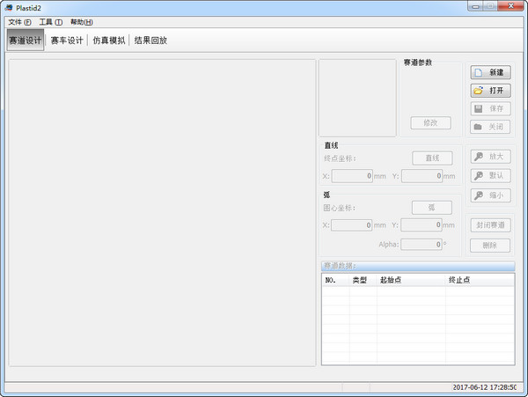Click the 缩小 (Zoom out) button
Image resolution: width=528 pixels, height=397 pixels.
[x=490, y=195]
